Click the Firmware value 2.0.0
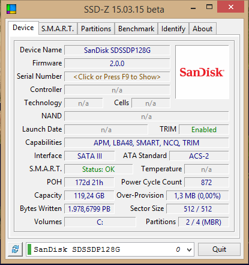249x265 pixels. coord(117,64)
